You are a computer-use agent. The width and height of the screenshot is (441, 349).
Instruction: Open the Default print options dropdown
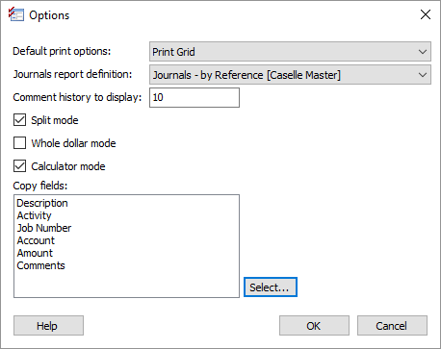[x=290, y=52]
